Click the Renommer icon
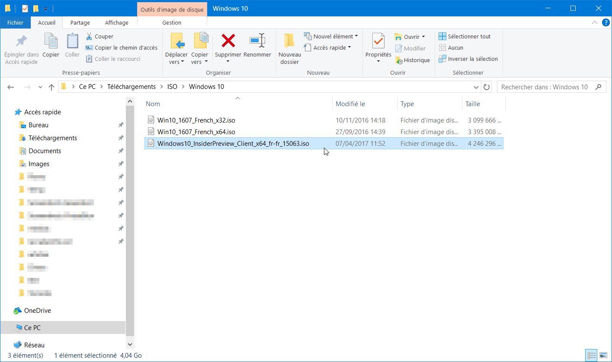 (257, 41)
